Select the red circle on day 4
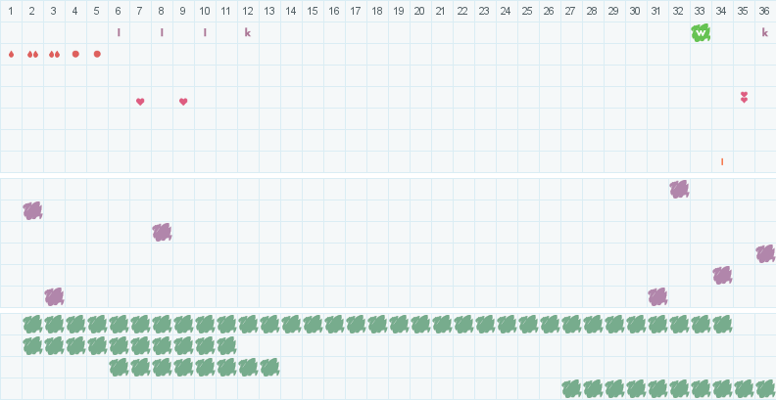Viewport: 776px width, 400px height. tap(75, 54)
